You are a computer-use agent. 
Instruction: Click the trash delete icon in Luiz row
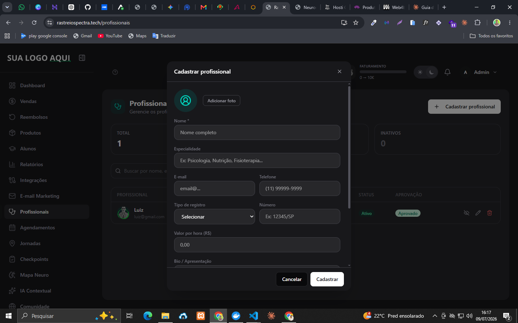click(490, 213)
